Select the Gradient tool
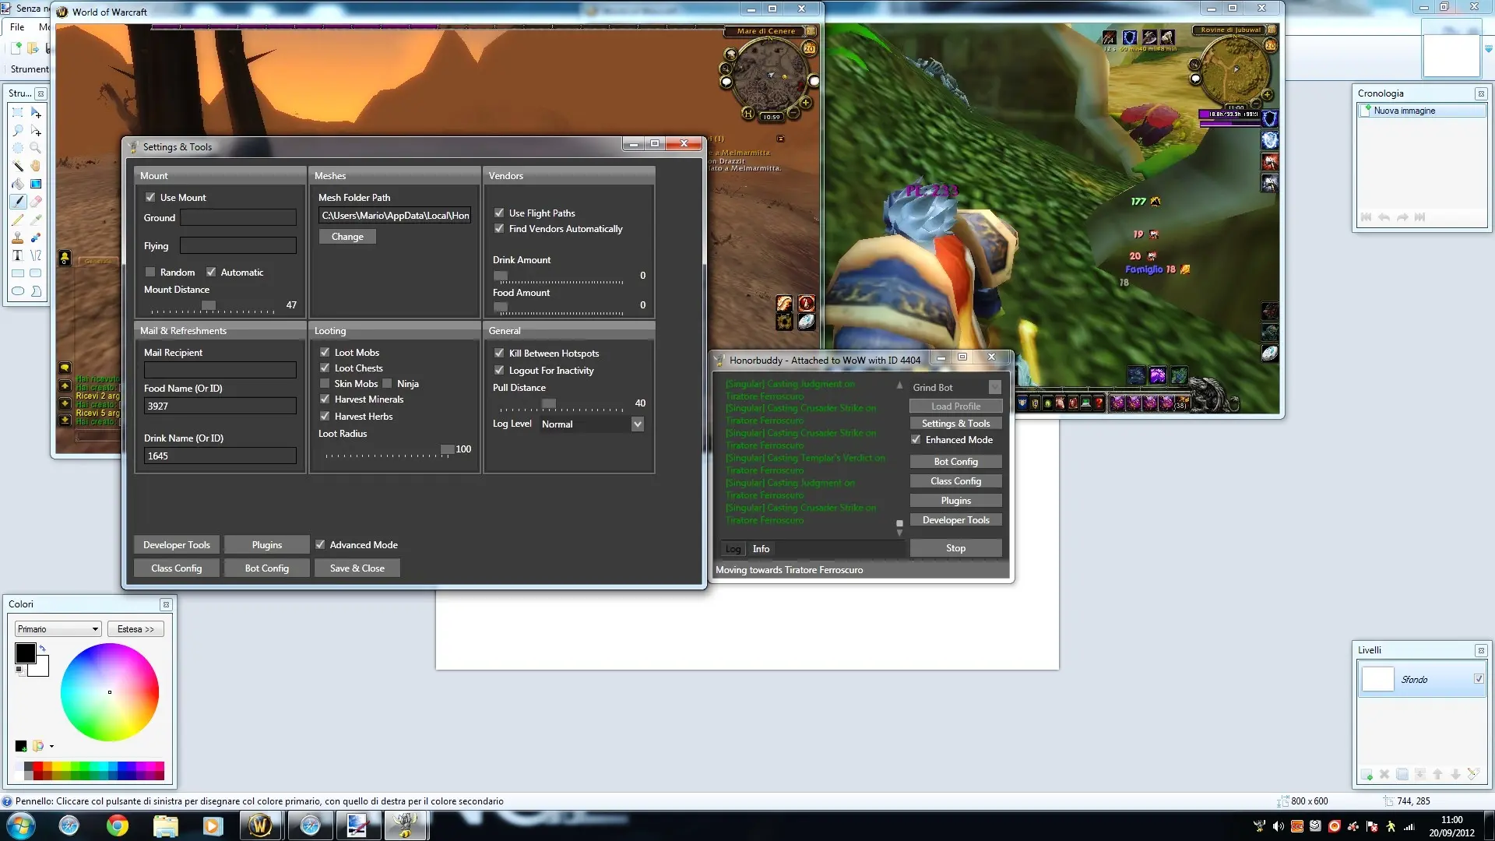 [x=36, y=184]
